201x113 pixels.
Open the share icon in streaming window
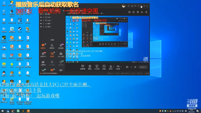coord(146,12)
